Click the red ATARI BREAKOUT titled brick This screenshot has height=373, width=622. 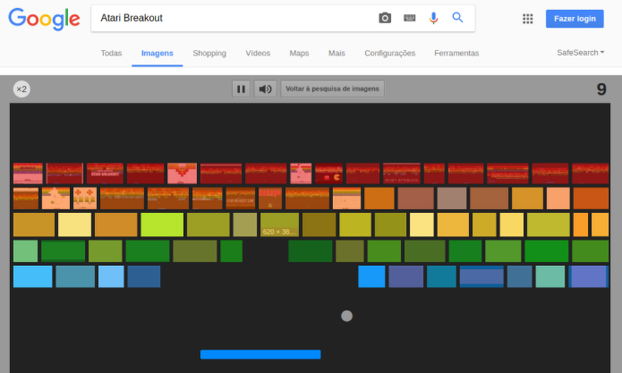pyautogui.click(x=105, y=173)
